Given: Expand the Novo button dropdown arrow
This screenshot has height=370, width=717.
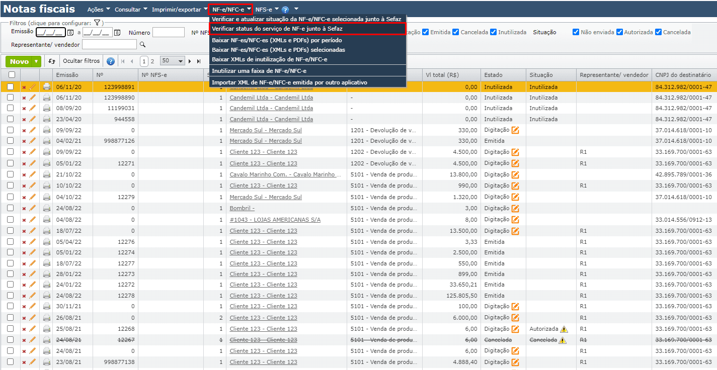Looking at the screenshot, I should pyautogui.click(x=36, y=61).
